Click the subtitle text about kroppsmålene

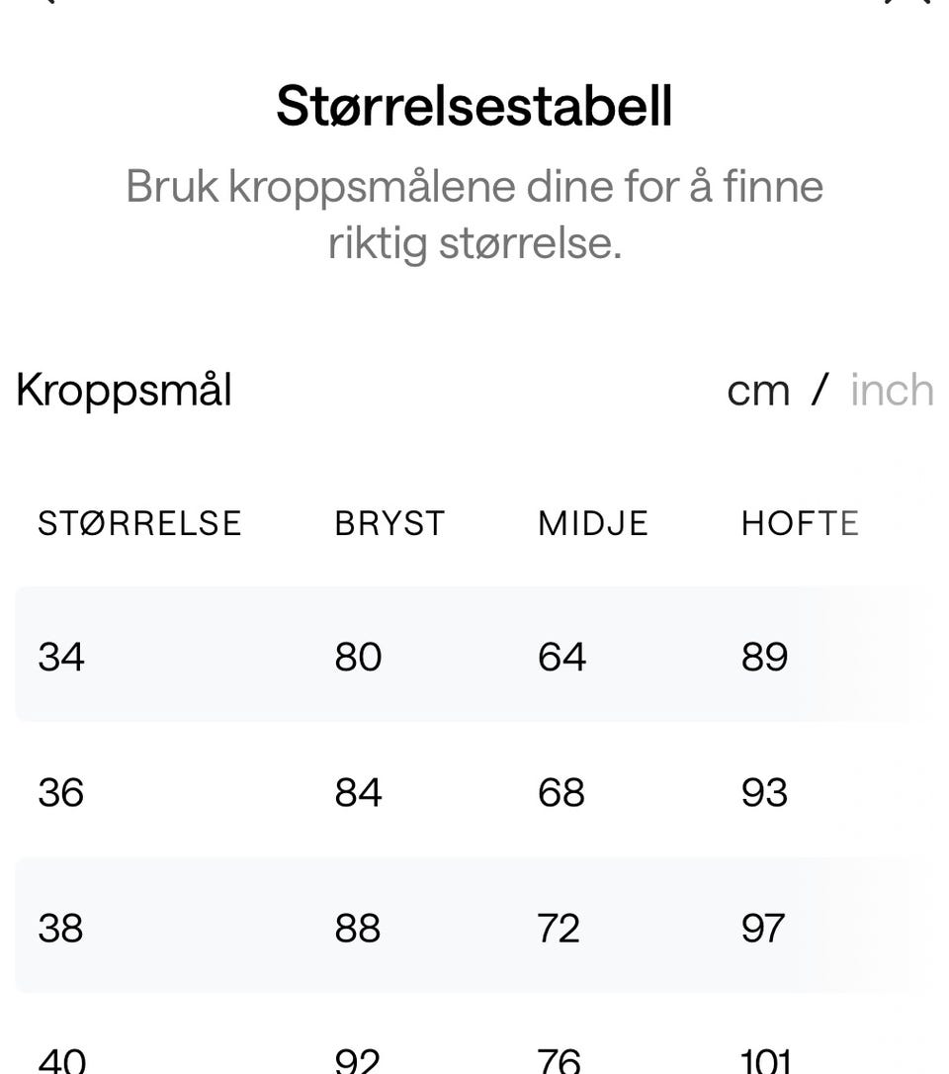click(x=474, y=215)
